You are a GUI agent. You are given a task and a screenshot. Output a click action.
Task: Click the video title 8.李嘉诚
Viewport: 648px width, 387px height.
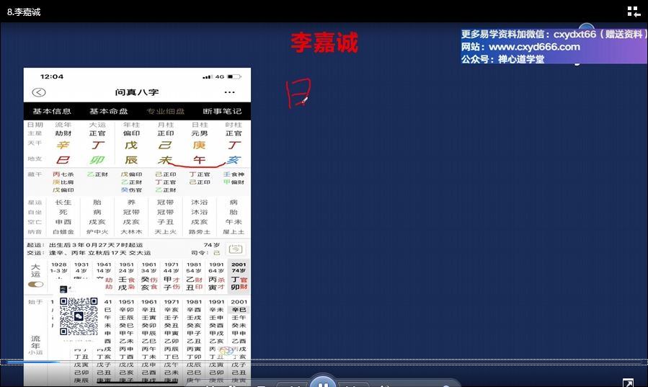[x=24, y=12]
